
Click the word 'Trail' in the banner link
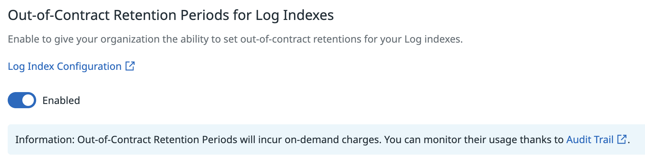pyautogui.click(x=603, y=139)
